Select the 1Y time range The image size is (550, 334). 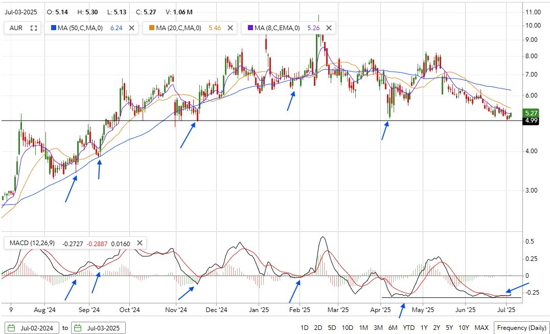tap(424, 328)
